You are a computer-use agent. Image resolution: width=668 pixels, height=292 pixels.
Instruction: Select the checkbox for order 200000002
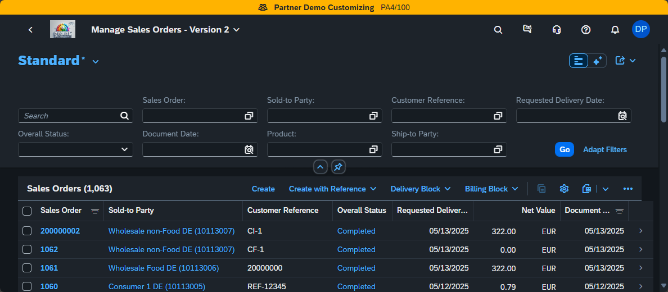click(x=27, y=231)
